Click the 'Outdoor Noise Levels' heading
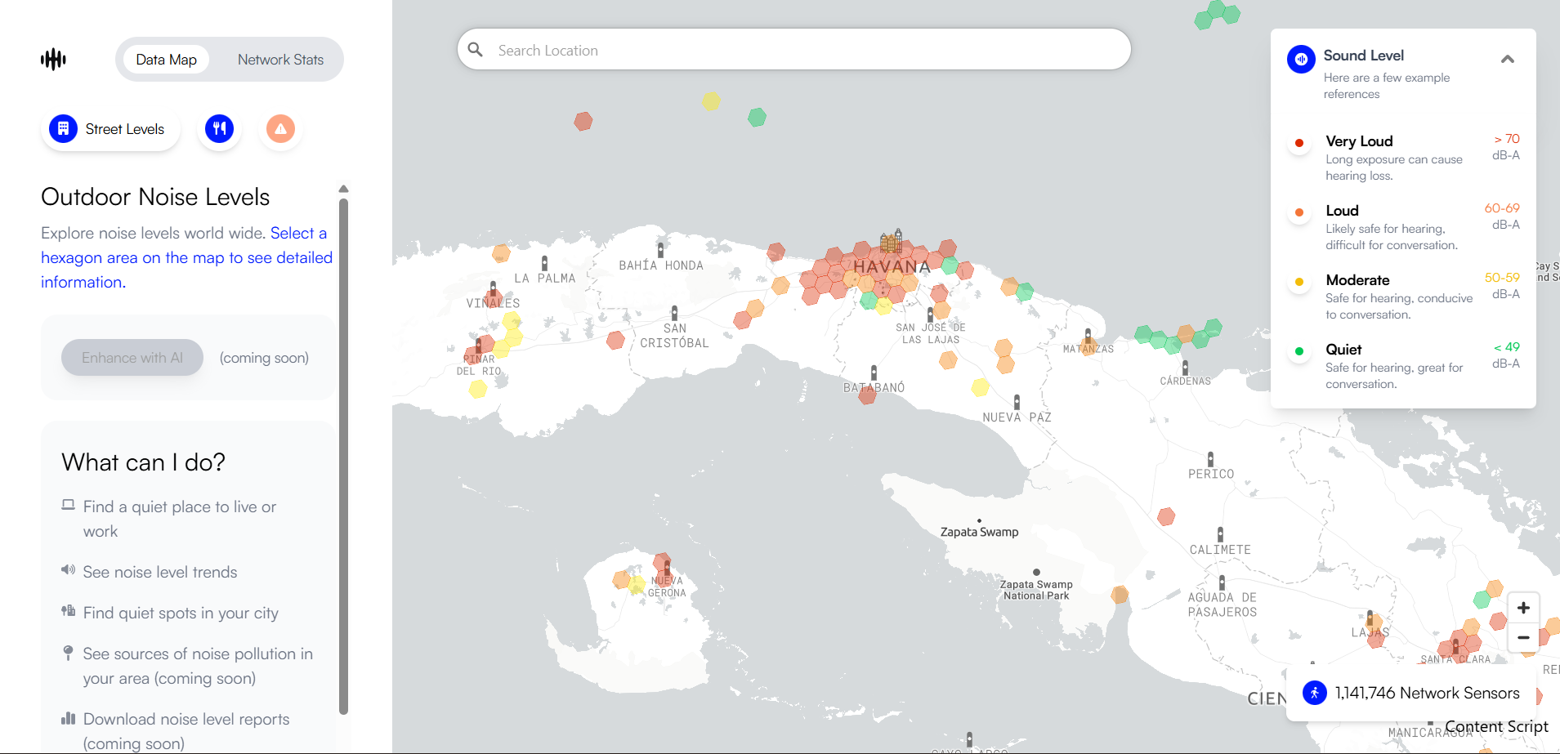 pyautogui.click(x=155, y=197)
